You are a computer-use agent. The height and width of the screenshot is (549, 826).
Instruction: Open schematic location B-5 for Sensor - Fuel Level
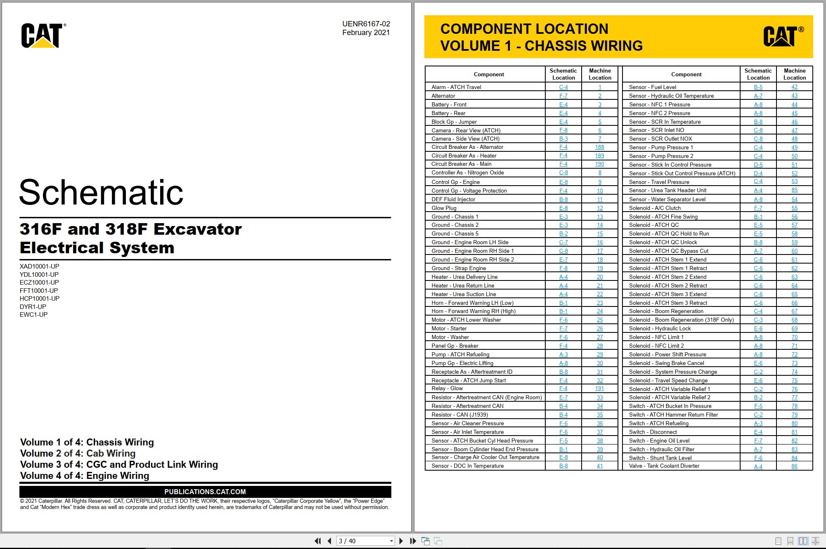[x=758, y=87]
